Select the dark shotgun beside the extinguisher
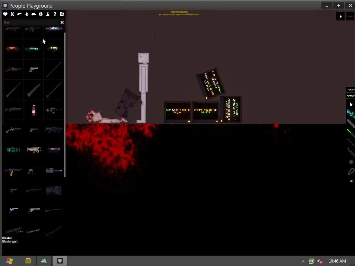This screenshot has height=266, width=355. [14, 109]
